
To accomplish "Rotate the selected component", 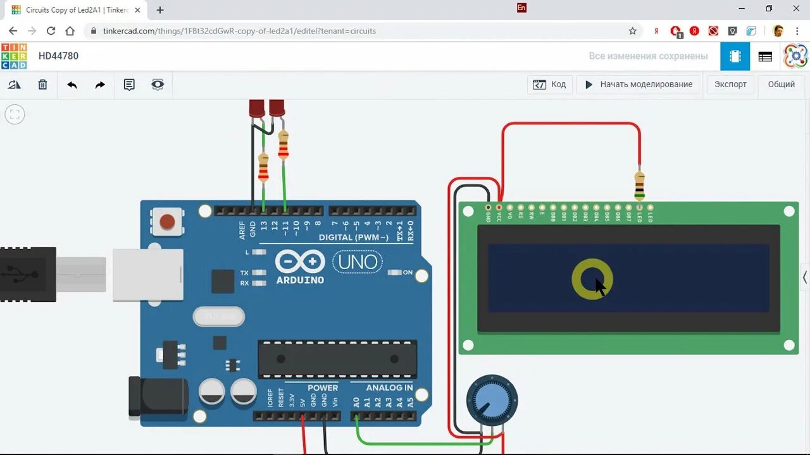I will click(x=15, y=85).
